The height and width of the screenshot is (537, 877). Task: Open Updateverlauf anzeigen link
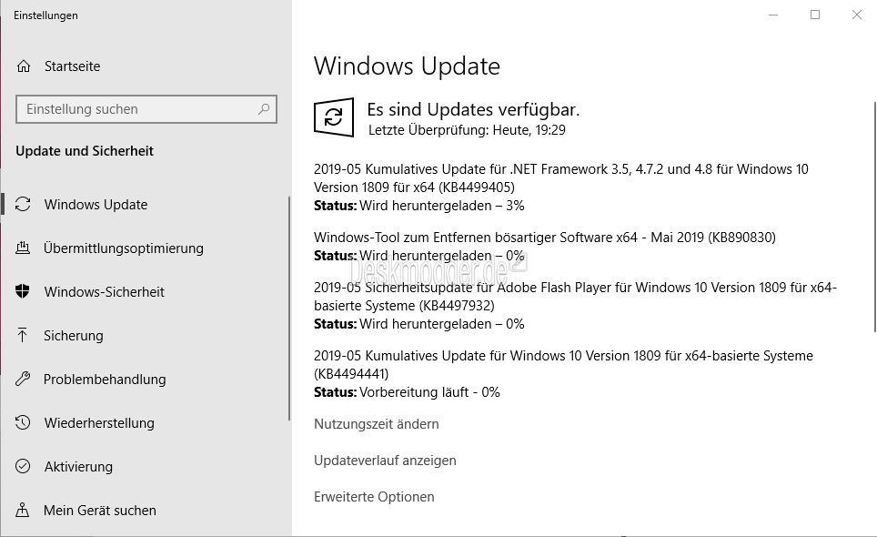385,461
